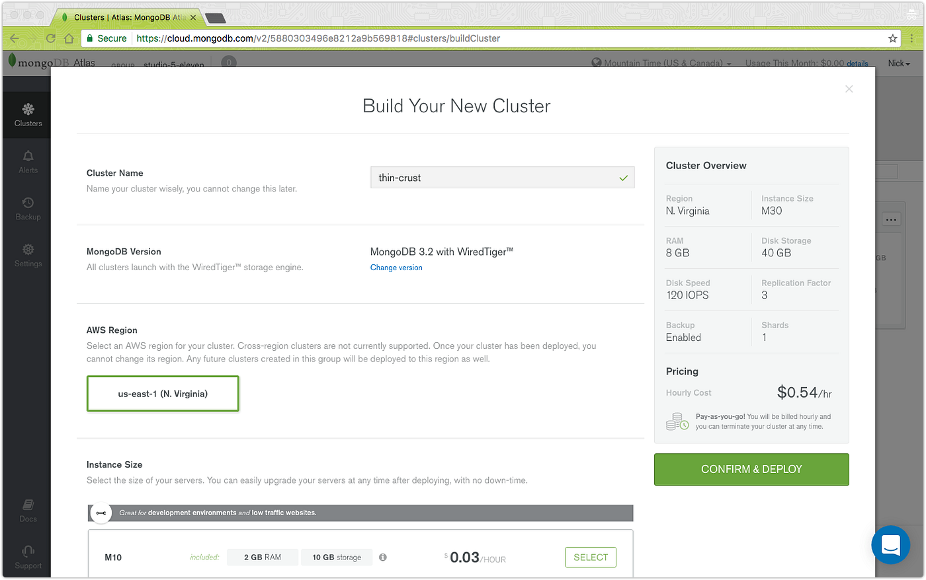Select the M10 instance size
926x580 pixels.
(591, 557)
